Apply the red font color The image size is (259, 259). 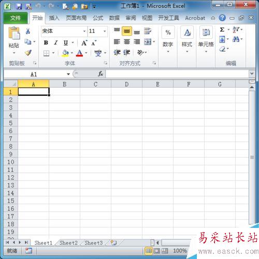(x=79, y=53)
